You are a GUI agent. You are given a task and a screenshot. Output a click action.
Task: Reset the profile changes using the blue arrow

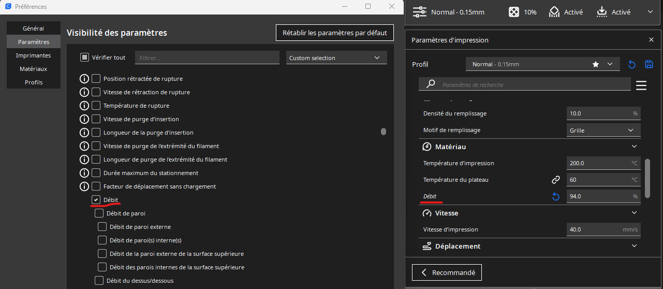point(632,64)
